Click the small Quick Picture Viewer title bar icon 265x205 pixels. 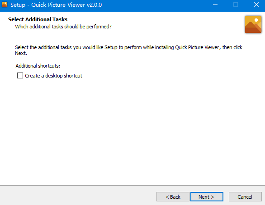click(x=5, y=5)
